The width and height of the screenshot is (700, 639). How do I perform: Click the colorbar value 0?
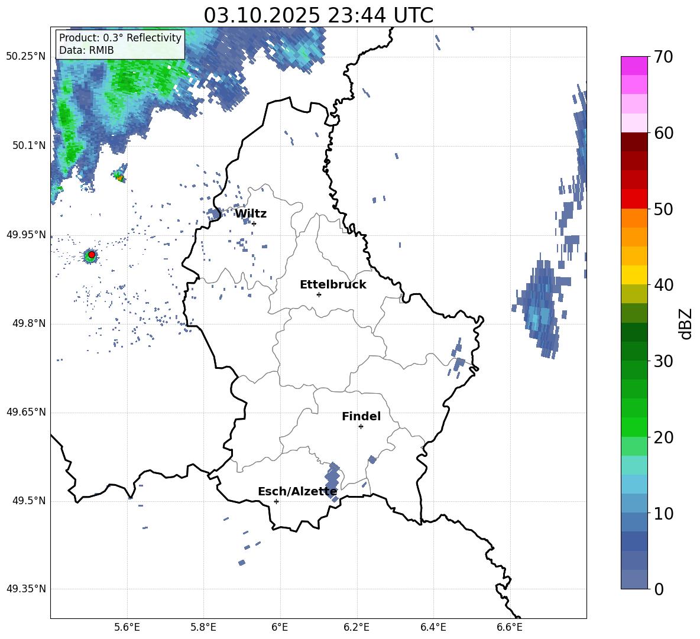tap(659, 589)
